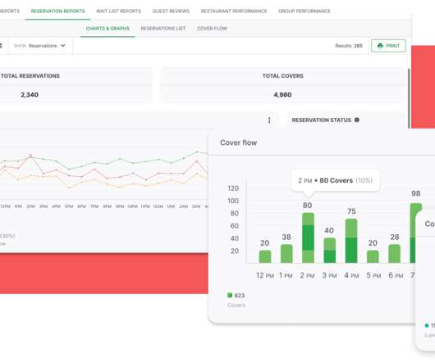This screenshot has width=435, height=362.
Task: Switch to Wait List Reports tab
Action: [x=118, y=11]
